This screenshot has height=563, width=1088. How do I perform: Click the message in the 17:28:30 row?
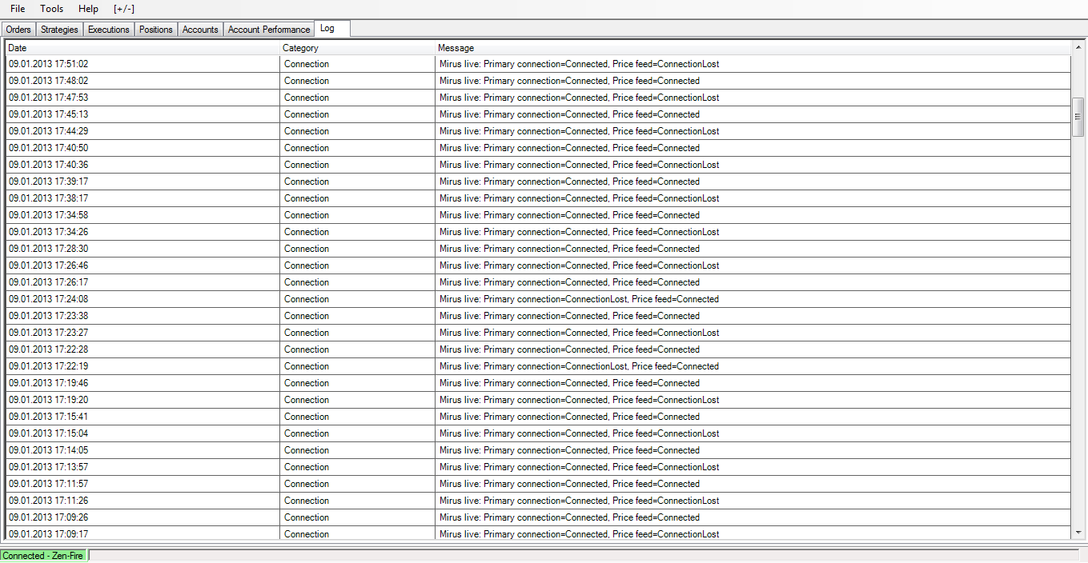[x=569, y=249]
